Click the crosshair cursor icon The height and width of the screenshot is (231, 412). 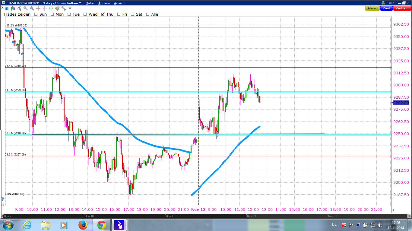click(38, 9)
